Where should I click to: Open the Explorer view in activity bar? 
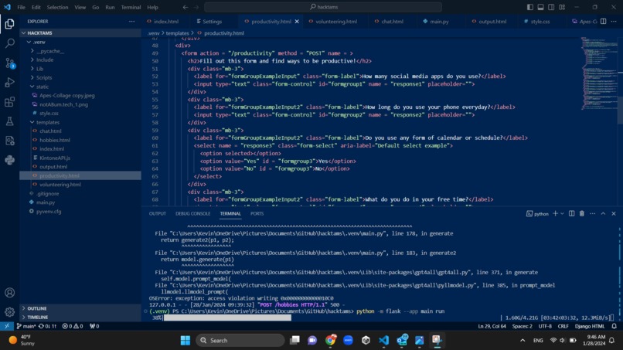9,24
